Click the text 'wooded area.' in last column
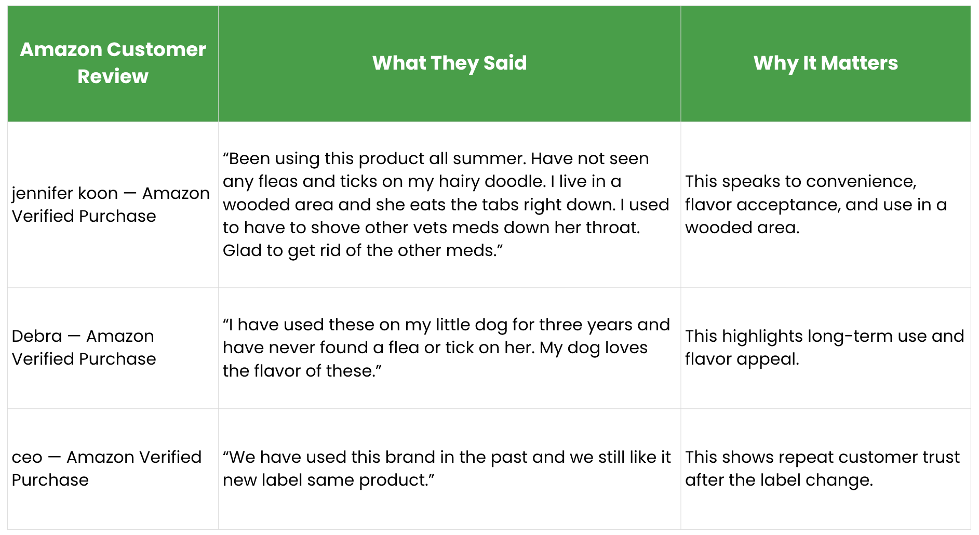 pyautogui.click(x=742, y=228)
